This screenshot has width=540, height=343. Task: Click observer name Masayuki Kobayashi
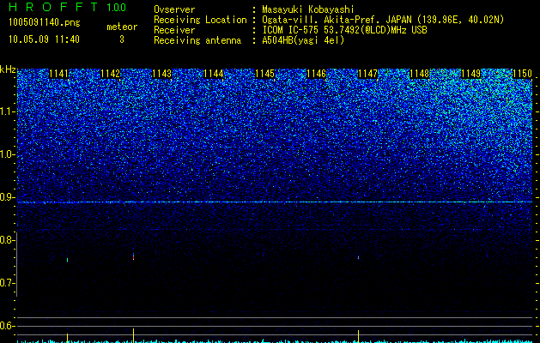[x=308, y=9]
